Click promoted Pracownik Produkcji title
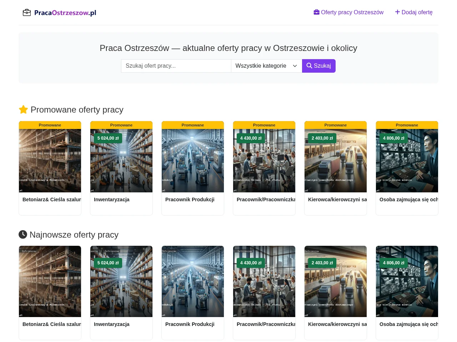 click(x=190, y=199)
